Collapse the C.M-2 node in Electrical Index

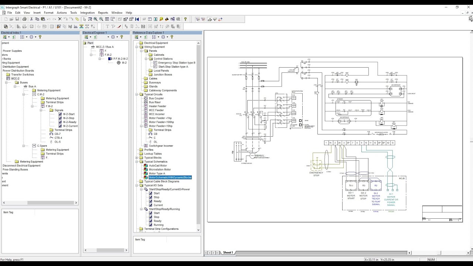pyautogui.click(x=24, y=94)
